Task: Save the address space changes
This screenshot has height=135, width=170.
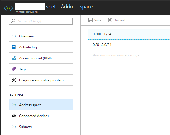Action: point(95,20)
